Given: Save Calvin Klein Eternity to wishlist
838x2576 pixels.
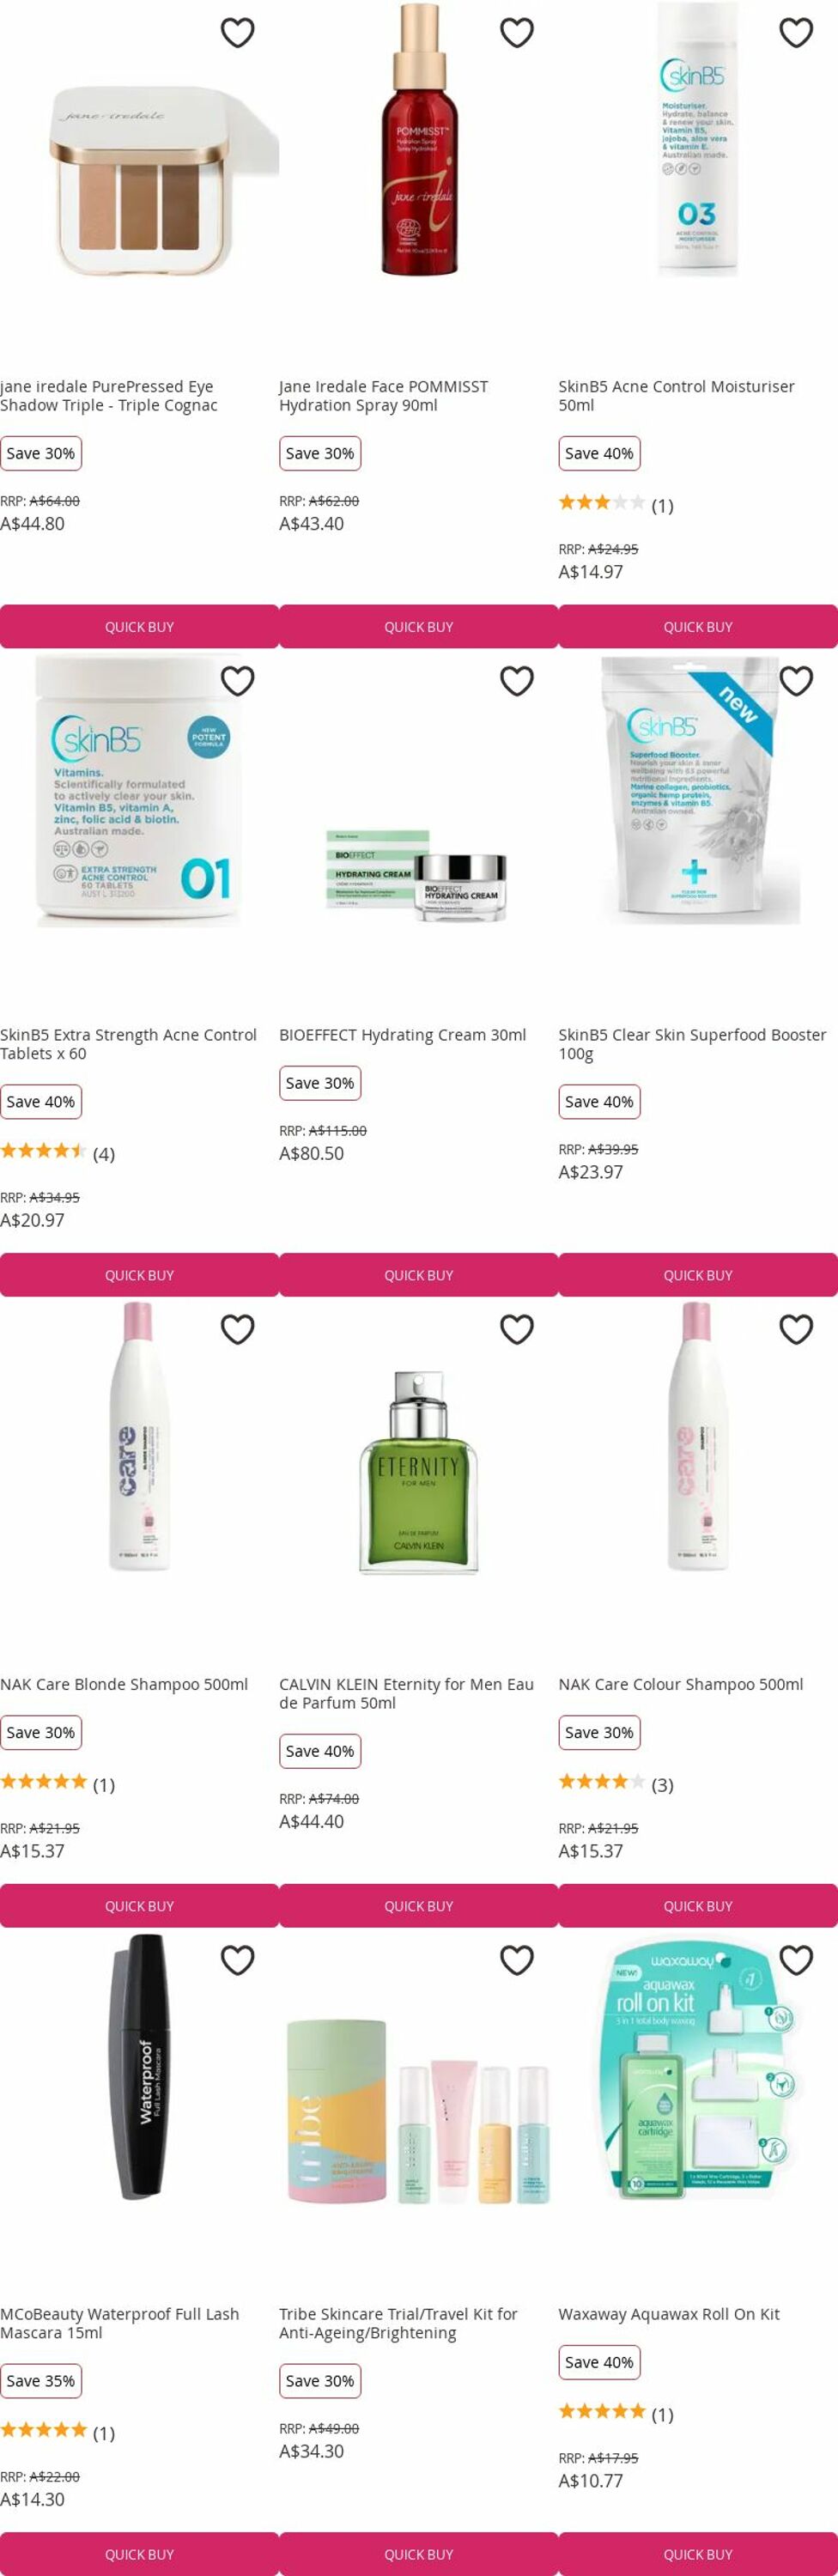Looking at the screenshot, I should [516, 1329].
